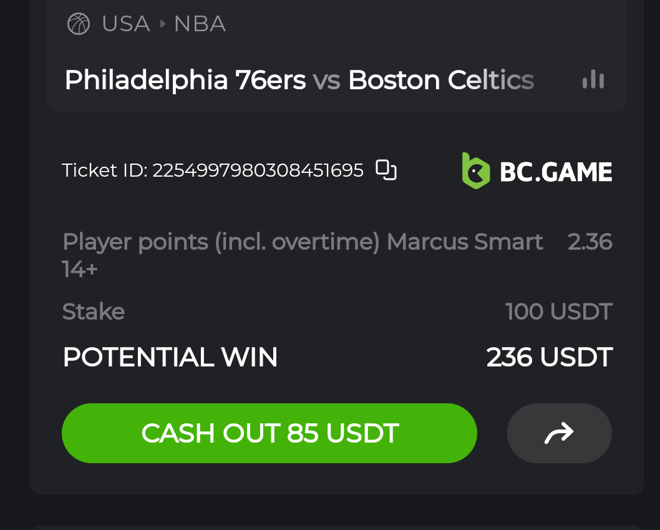
Task: Share the bet using arrow button
Action: tap(559, 433)
